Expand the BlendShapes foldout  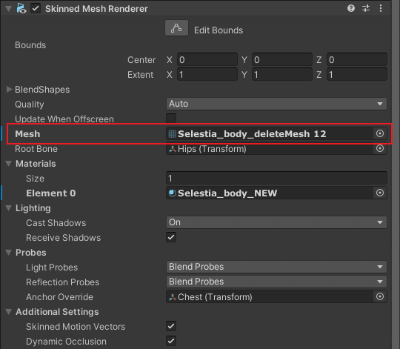[x=9, y=90]
